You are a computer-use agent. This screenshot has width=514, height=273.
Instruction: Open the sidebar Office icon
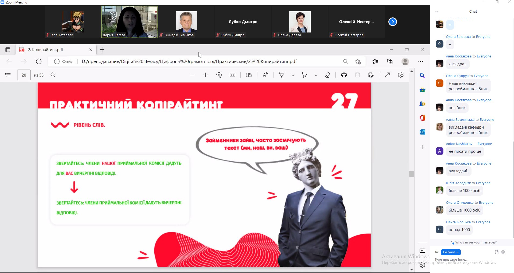coord(422,118)
